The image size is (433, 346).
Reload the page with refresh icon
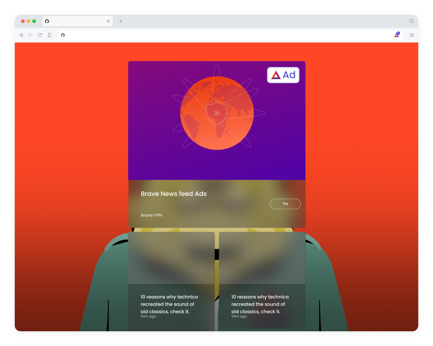[x=40, y=35]
